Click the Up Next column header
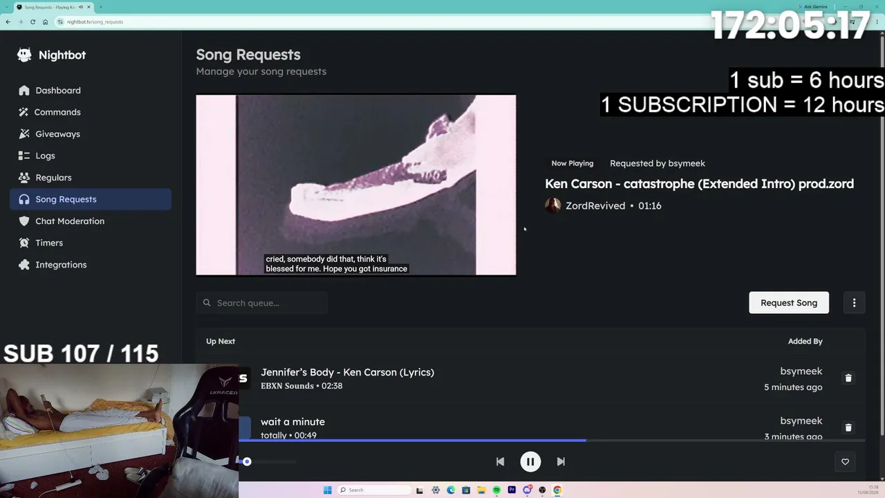This screenshot has height=498, width=885. [221, 341]
